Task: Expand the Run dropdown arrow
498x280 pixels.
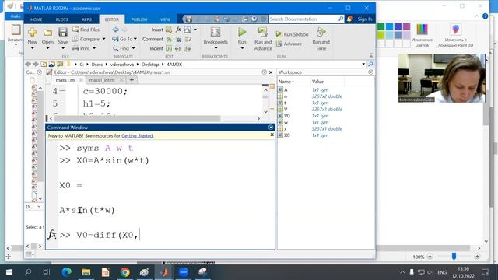Action: click(242, 48)
